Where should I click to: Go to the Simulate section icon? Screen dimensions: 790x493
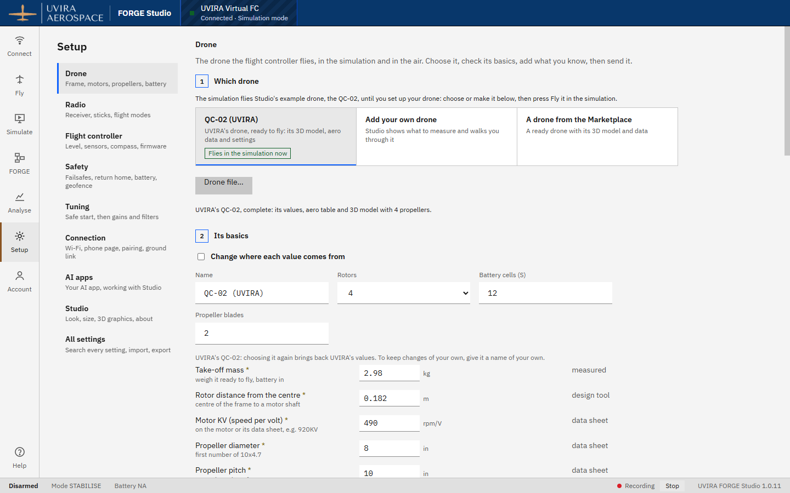20,118
